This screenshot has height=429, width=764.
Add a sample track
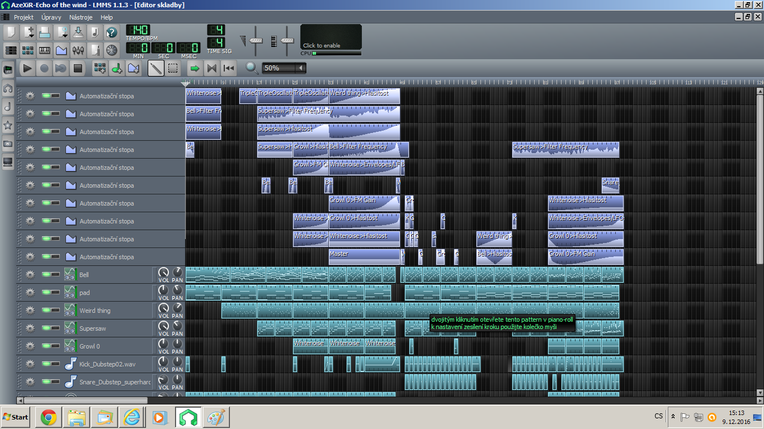click(117, 68)
